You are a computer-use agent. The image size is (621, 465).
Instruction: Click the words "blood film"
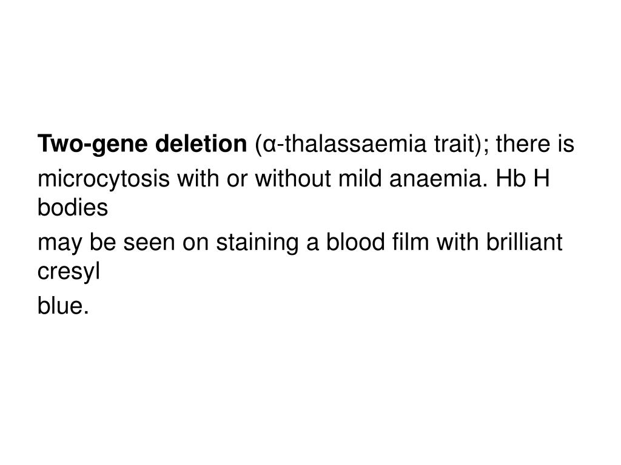[377, 242]
